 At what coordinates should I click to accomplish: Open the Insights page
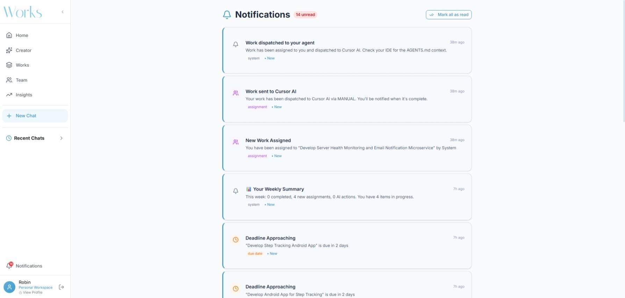click(35, 95)
